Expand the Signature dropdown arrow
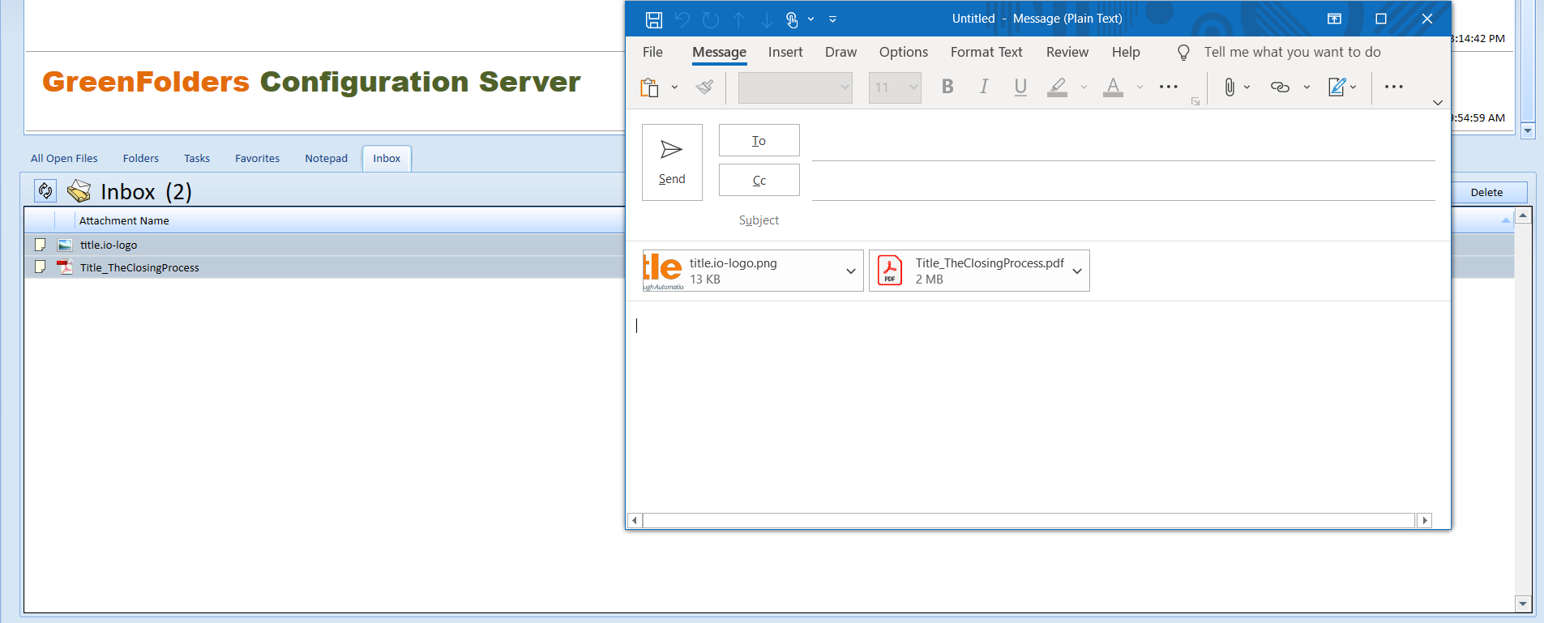Screen dimensions: 1544x623 (x=1354, y=87)
